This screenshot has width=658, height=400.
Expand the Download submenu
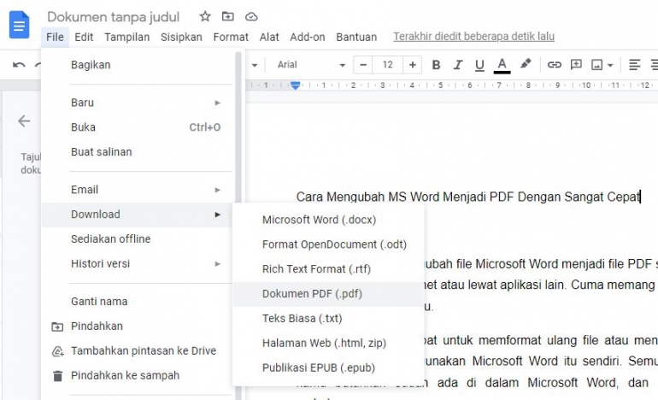click(137, 215)
